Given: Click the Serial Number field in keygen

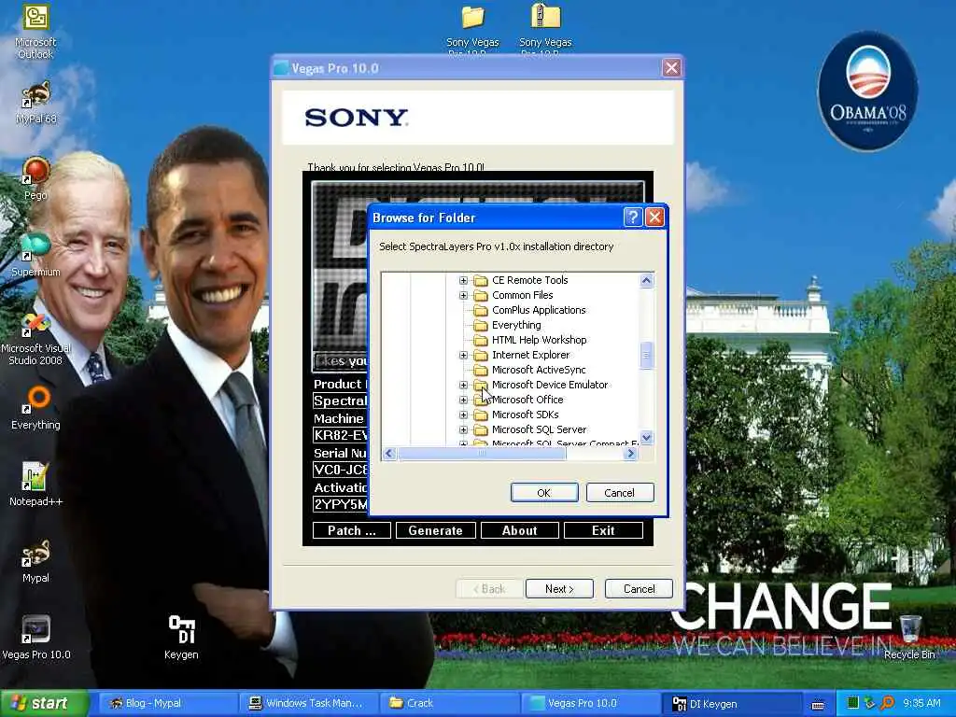Looking at the screenshot, I should pyautogui.click(x=340, y=470).
